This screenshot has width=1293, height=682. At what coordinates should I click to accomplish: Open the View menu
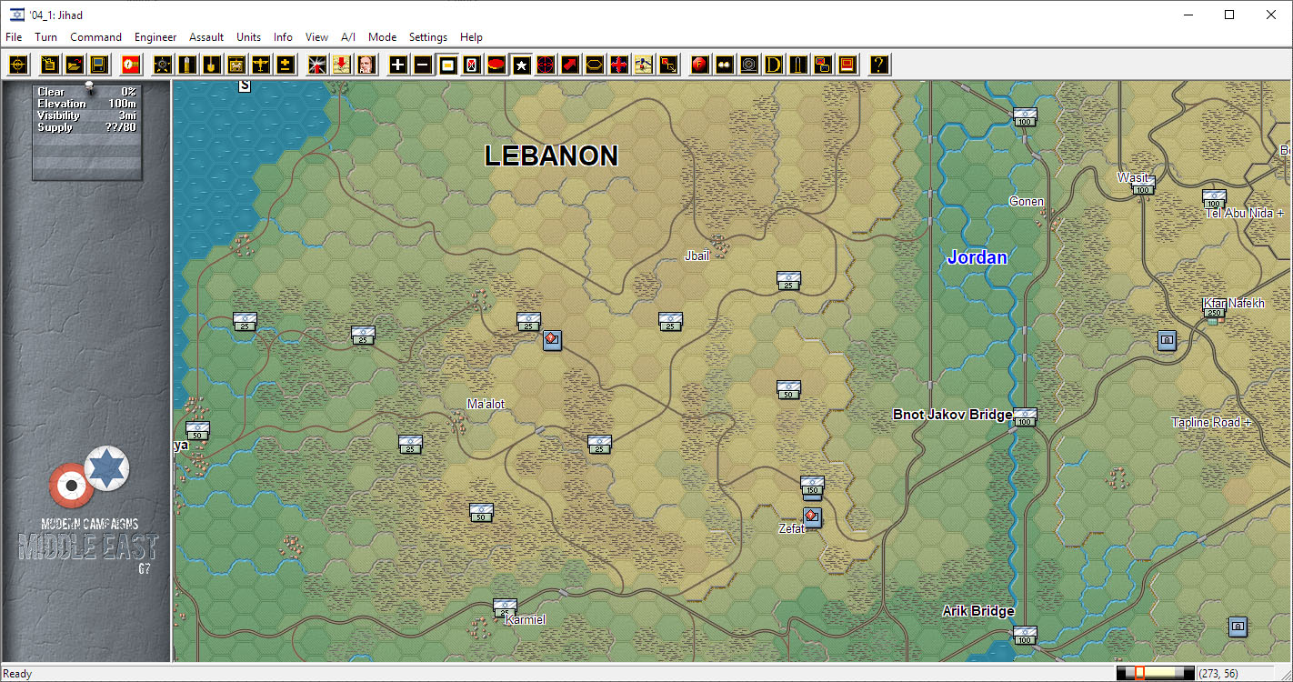click(317, 37)
